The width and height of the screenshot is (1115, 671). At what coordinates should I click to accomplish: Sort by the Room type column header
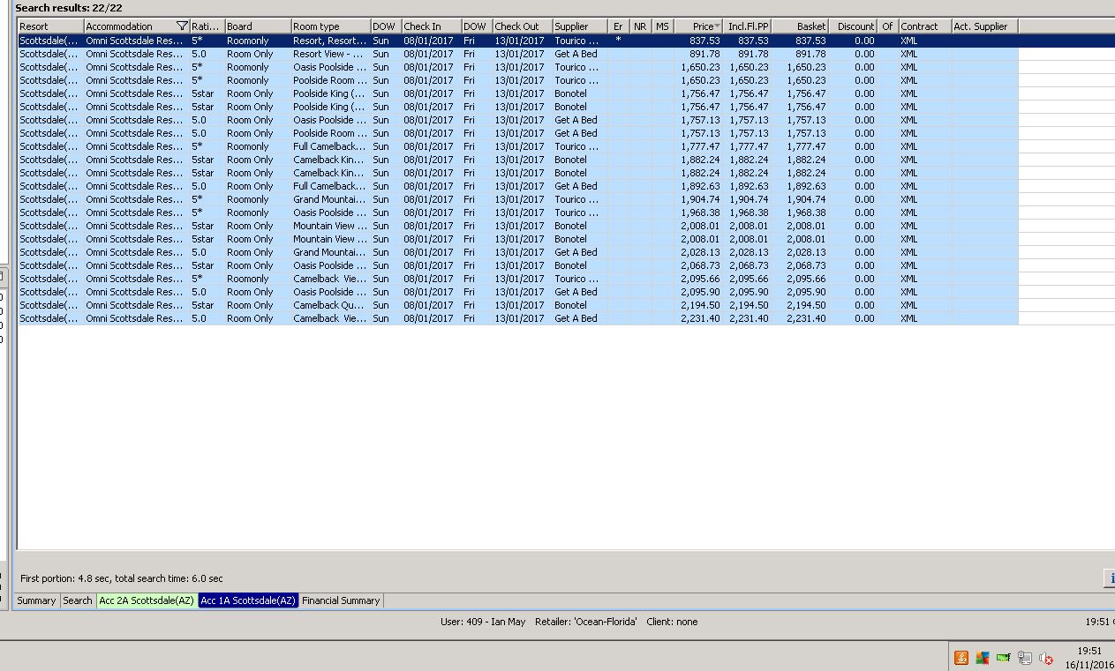coord(331,26)
